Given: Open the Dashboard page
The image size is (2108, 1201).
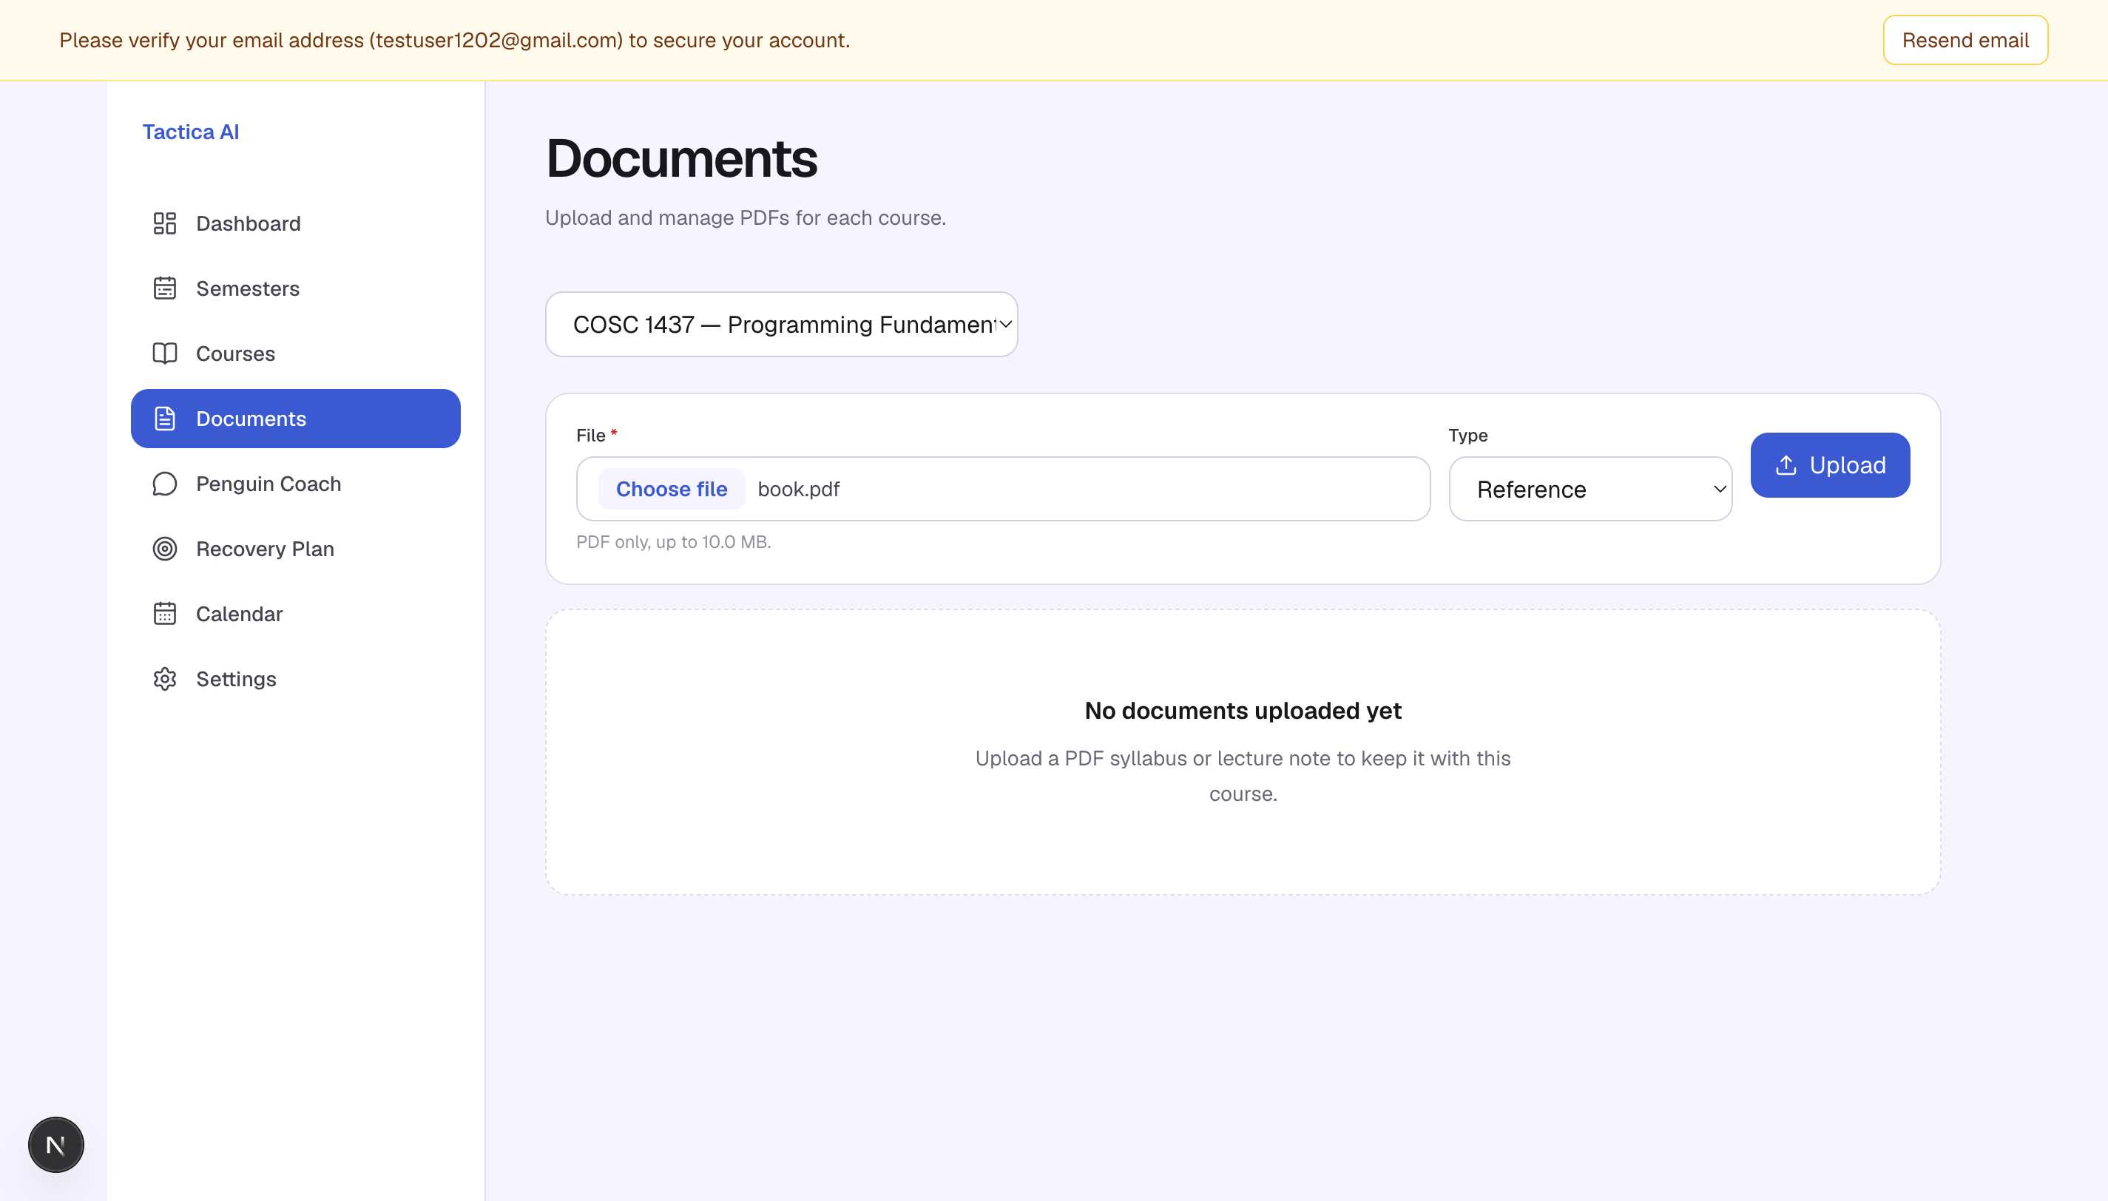Looking at the screenshot, I should 296,223.
